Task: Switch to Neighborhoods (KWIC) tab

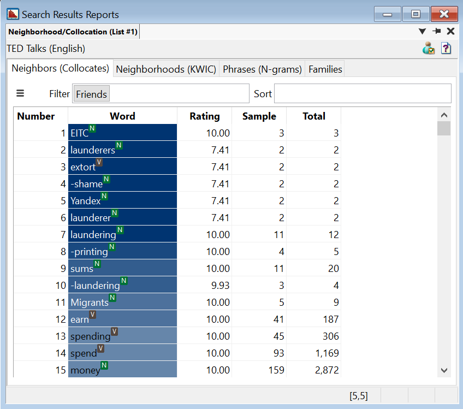Action: (166, 69)
